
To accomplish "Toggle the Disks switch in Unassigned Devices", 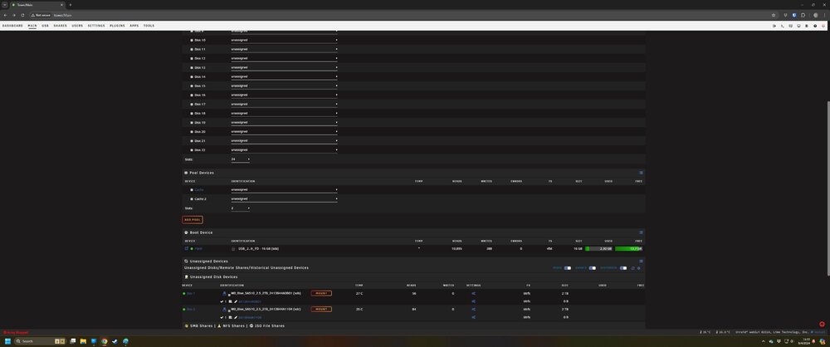I will (x=568, y=268).
